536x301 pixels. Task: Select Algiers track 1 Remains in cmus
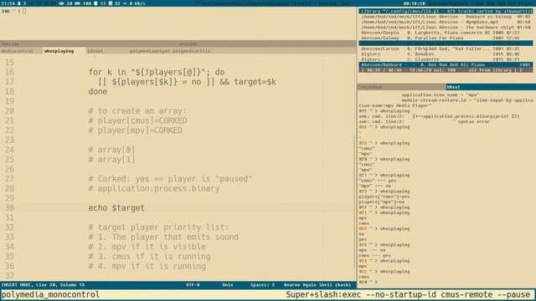446,54
